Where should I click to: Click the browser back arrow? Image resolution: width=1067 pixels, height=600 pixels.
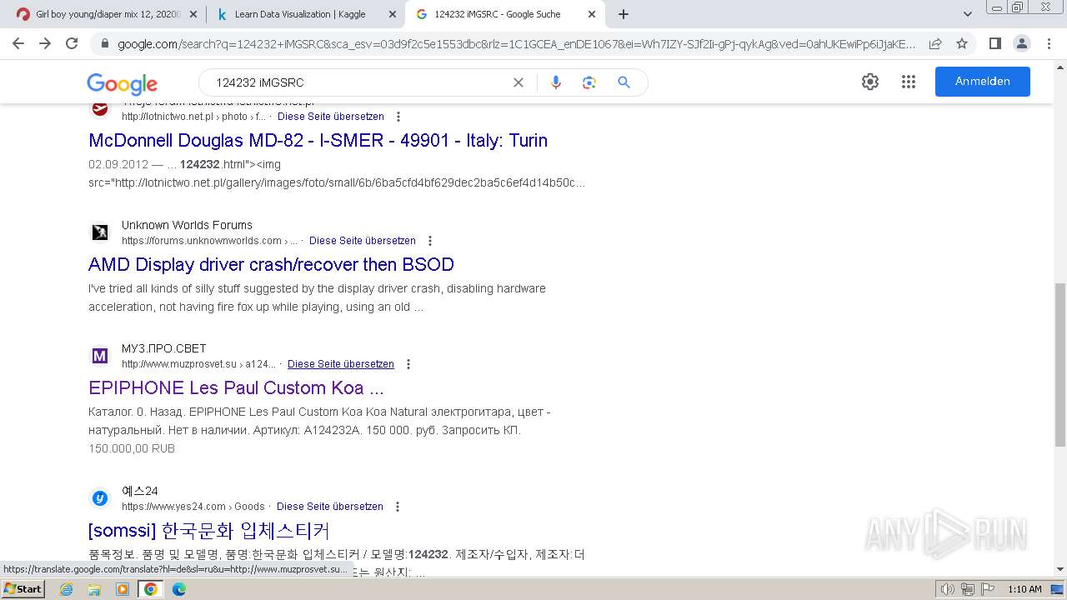(18, 43)
